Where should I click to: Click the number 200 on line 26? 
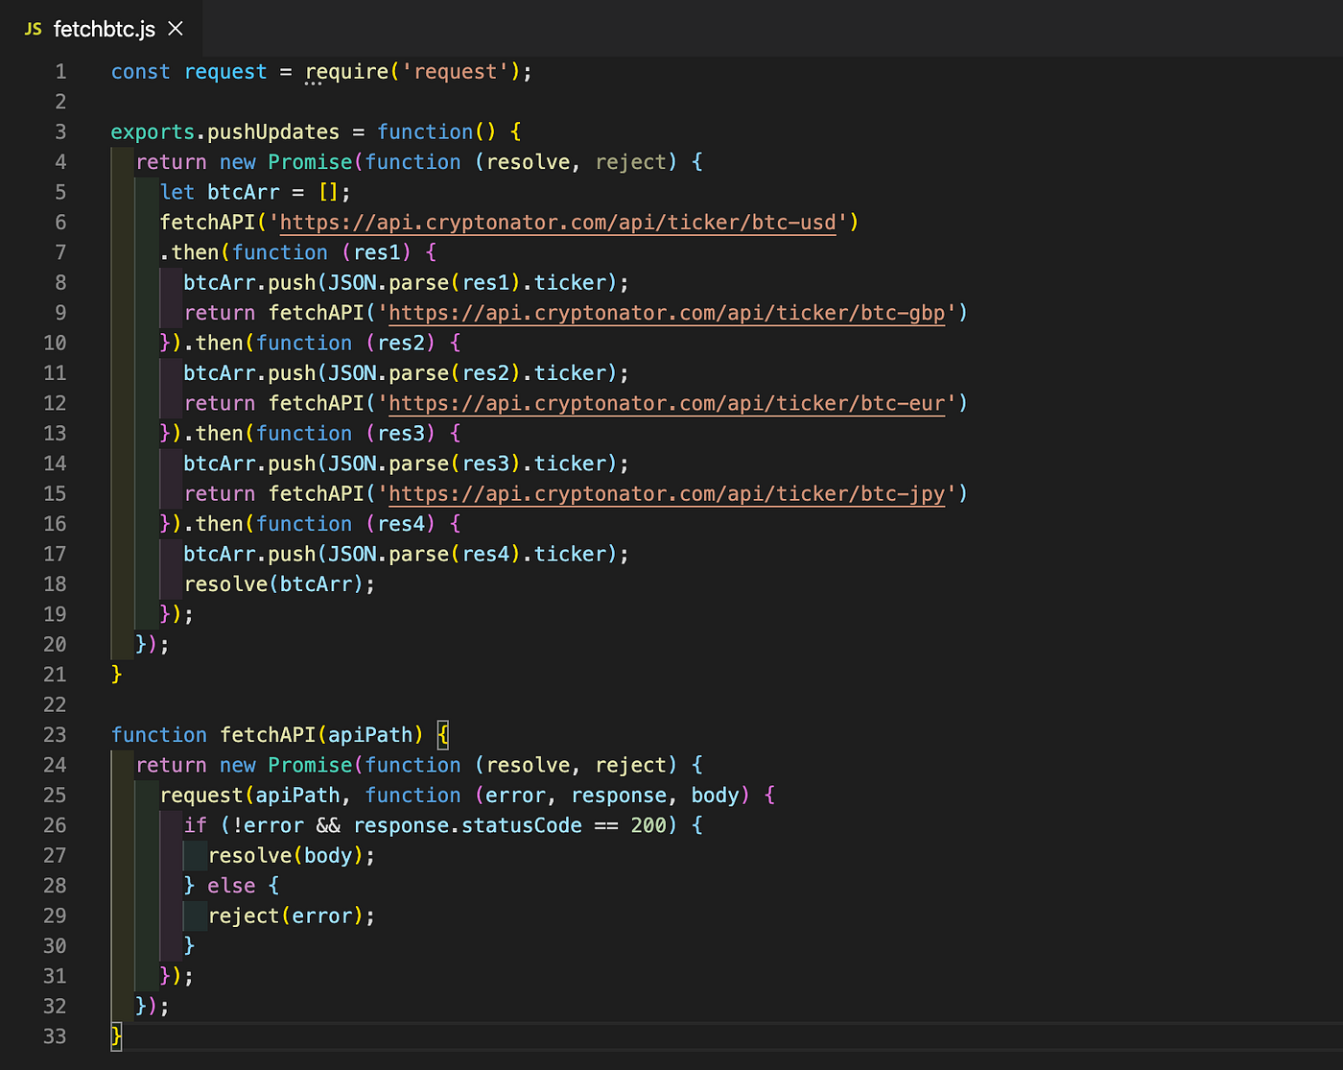click(x=648, y=825)
